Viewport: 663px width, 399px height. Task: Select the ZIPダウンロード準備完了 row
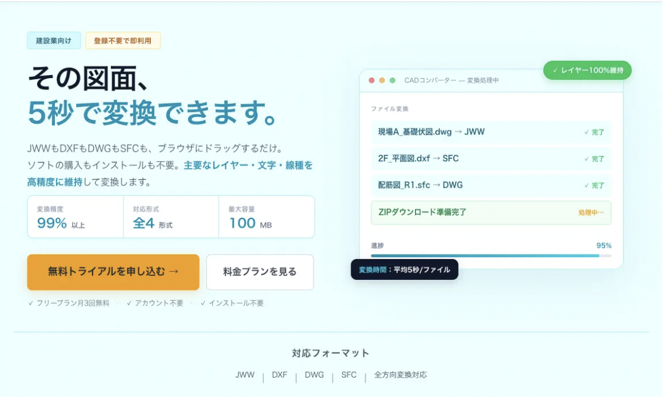[491, 213]
